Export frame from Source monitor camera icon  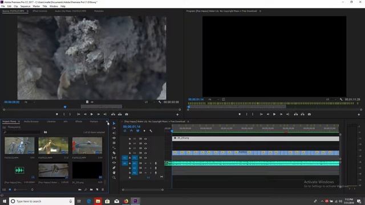click(127, 114)
